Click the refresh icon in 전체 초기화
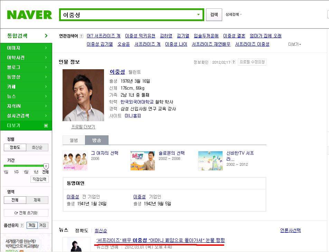The image size is (329, 252). point(16,213)
